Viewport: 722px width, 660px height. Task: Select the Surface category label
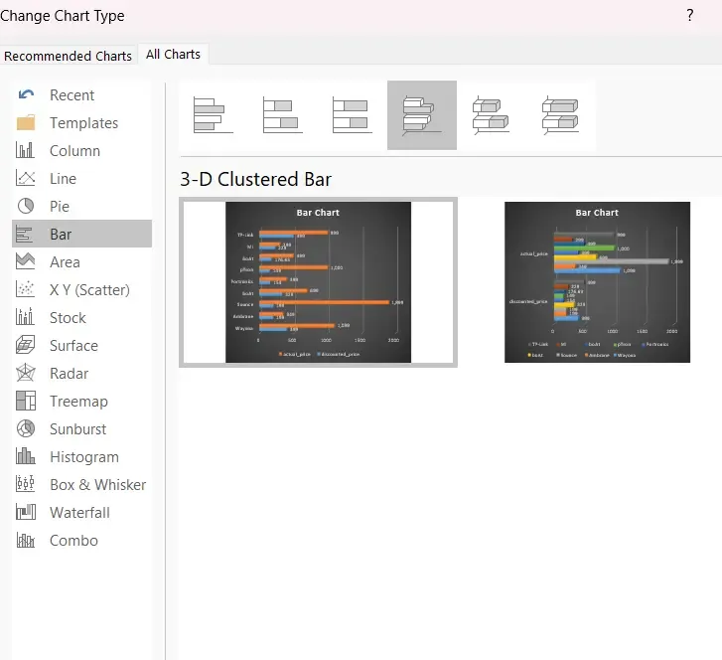click(x=73, y=345)
